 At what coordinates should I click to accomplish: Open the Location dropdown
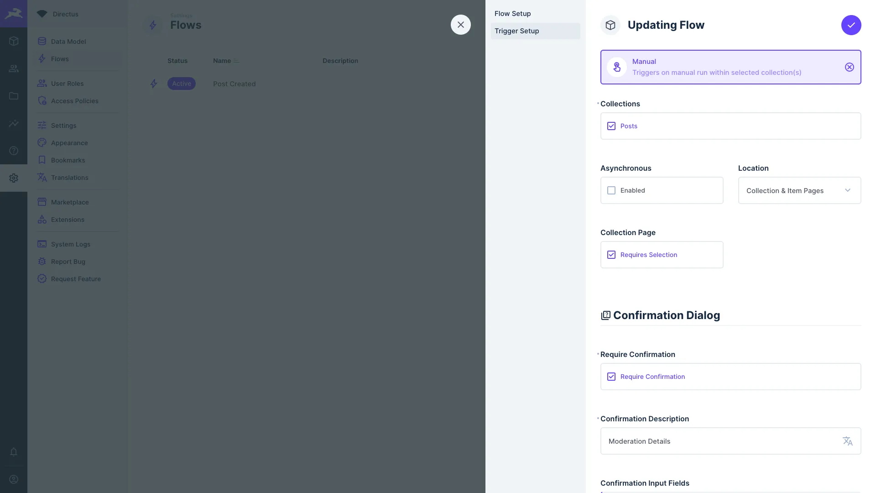[x=799, y=190]
